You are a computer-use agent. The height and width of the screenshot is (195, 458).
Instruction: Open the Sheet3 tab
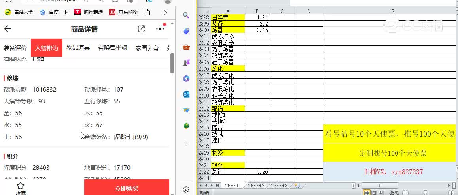[x=279, y=186]
